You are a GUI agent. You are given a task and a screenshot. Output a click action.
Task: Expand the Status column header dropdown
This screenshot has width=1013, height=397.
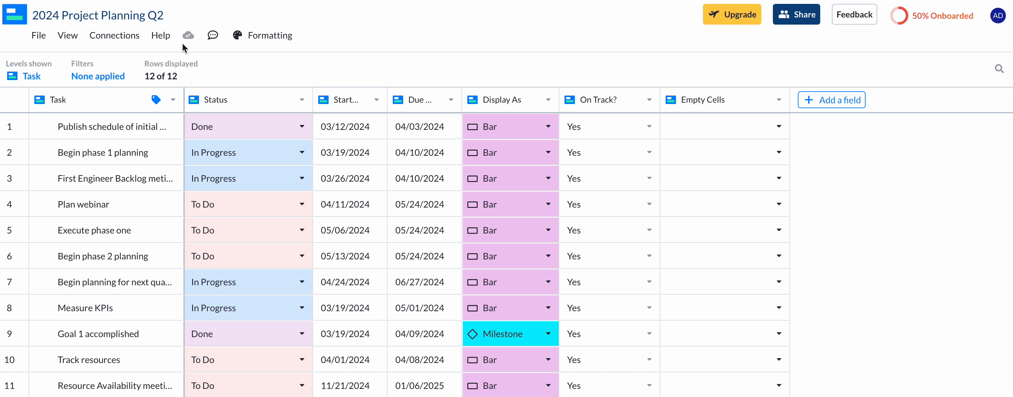pos(302,100)
